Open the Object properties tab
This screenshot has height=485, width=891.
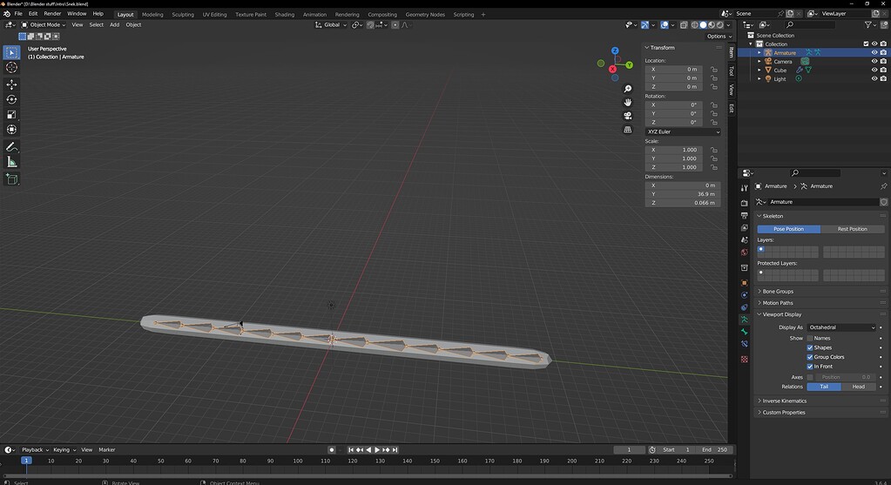pos(745,282)
